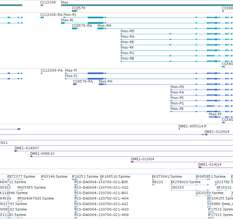
Task: Select the DME1-014J14 clone label
Action: [210, 165]
